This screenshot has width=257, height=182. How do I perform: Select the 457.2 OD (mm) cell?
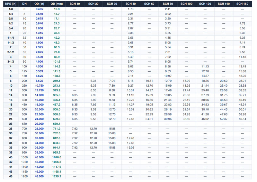coord(57,105)
